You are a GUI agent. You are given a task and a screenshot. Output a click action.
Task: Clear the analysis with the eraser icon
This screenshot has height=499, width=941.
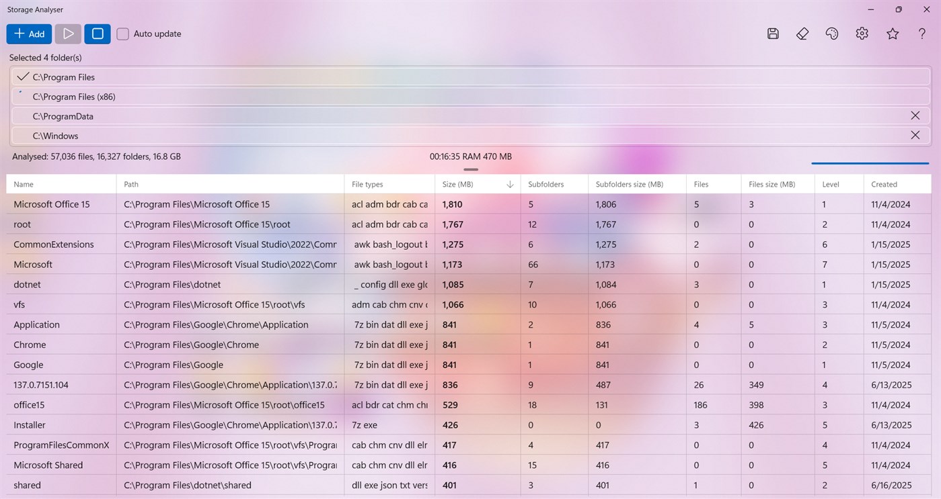[x=802, y=33]
